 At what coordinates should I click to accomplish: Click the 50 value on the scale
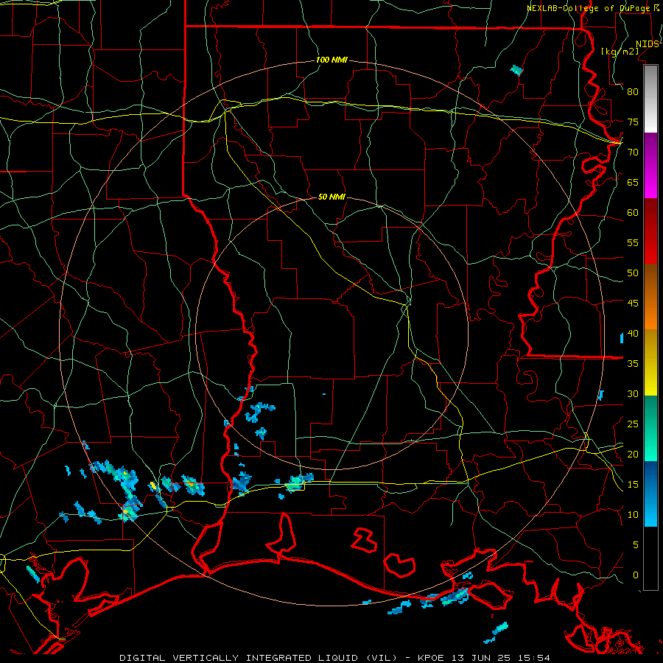[633, 273]
